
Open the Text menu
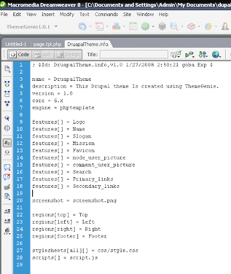pyautogui.click(x=84, y=14)
